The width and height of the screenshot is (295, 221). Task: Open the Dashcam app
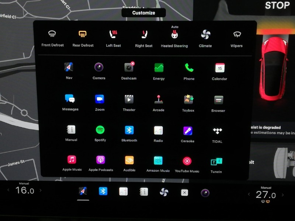[129, 68]
